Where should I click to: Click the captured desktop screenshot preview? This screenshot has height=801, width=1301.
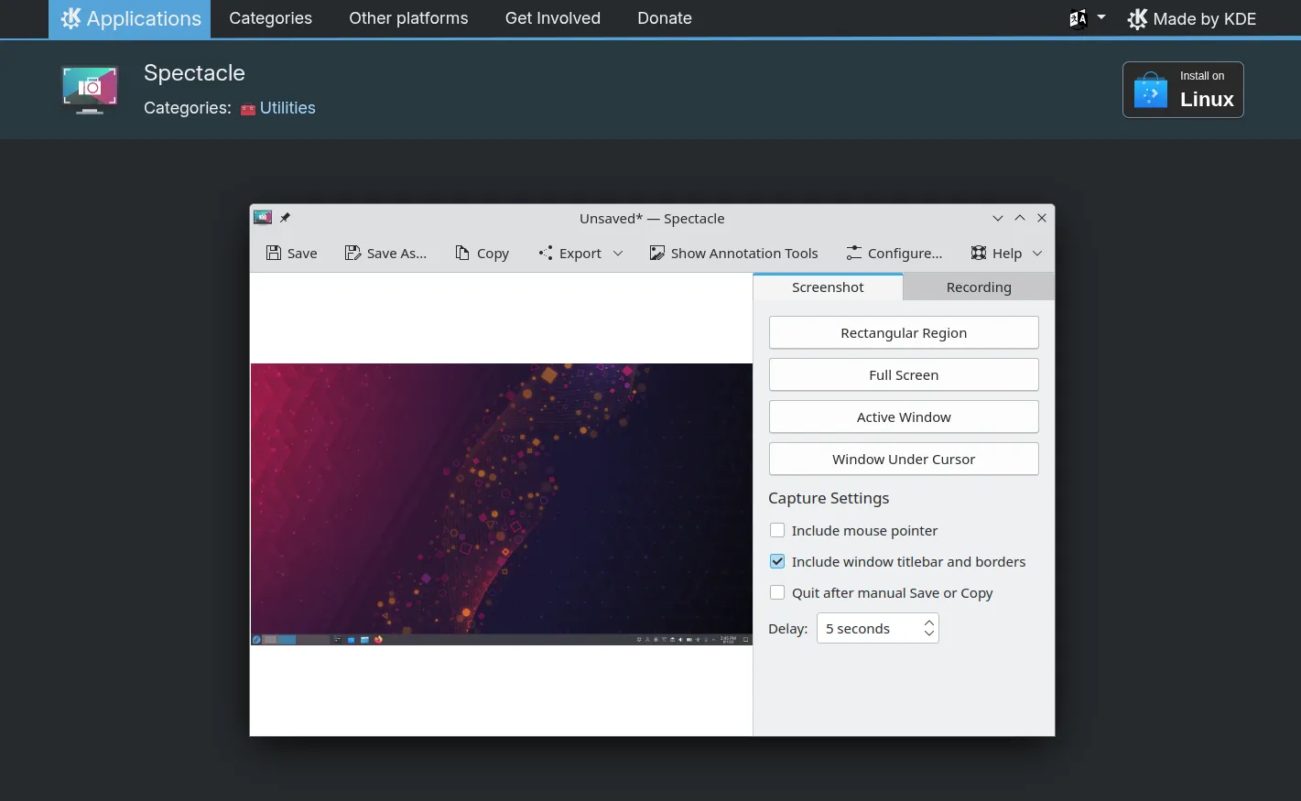(x=501, y=503)
